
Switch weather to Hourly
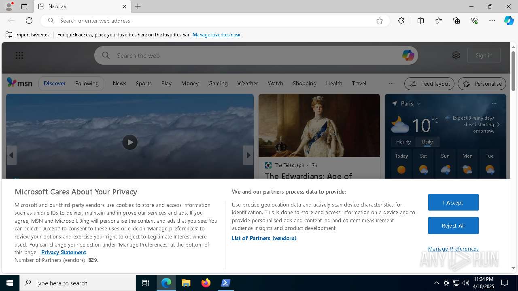tap(403, 142)
